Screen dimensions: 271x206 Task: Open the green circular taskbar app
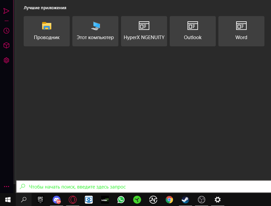(x=137, y=200)
